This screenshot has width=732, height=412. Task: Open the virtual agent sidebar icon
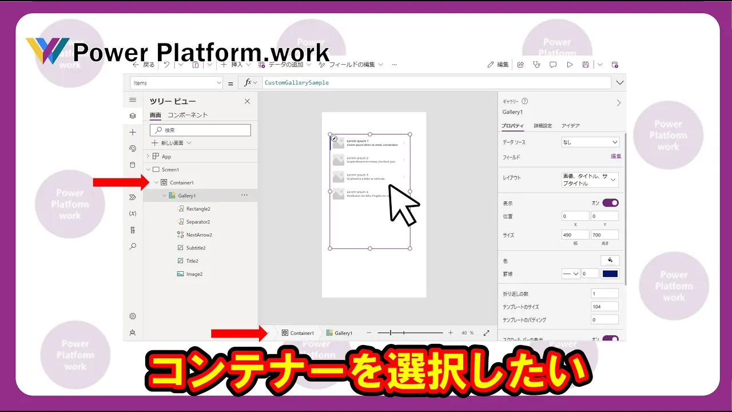pos(133,332)
